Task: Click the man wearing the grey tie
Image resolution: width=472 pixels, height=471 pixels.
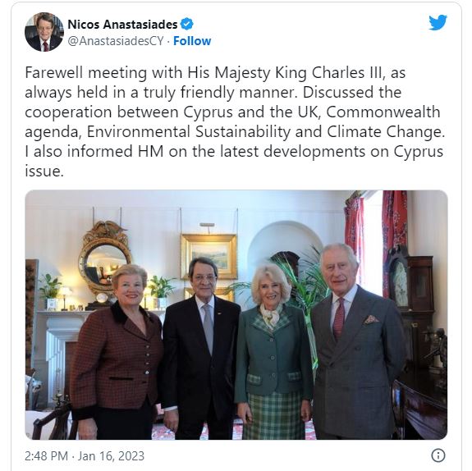Action: tap(200, 349)
